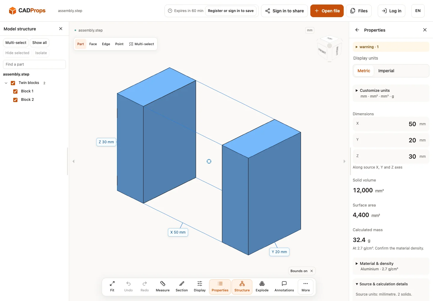The width and height of the screenshot is (433, 301).
Task: Select Face selection mode
Action: coord(93,44)
